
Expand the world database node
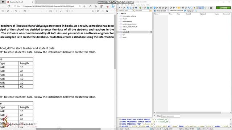(119, 37)
